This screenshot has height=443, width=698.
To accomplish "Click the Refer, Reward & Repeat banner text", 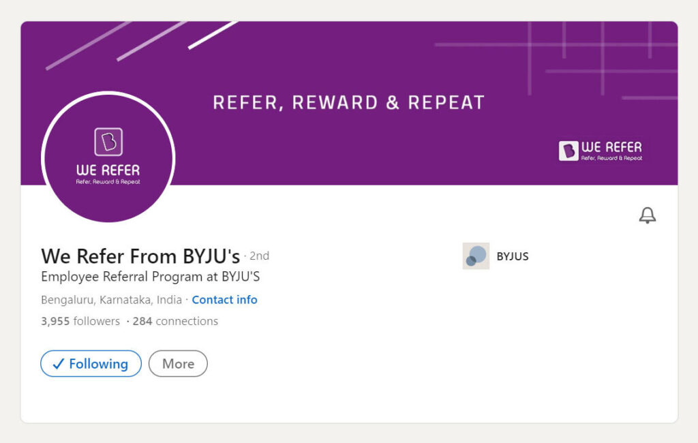I will pyautogui.click(x=349, y=103).
